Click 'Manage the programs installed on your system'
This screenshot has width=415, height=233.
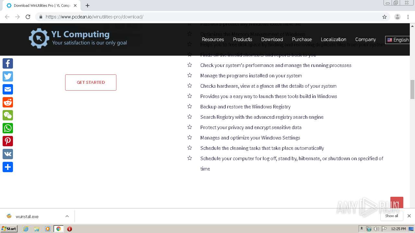pos(251,75)
